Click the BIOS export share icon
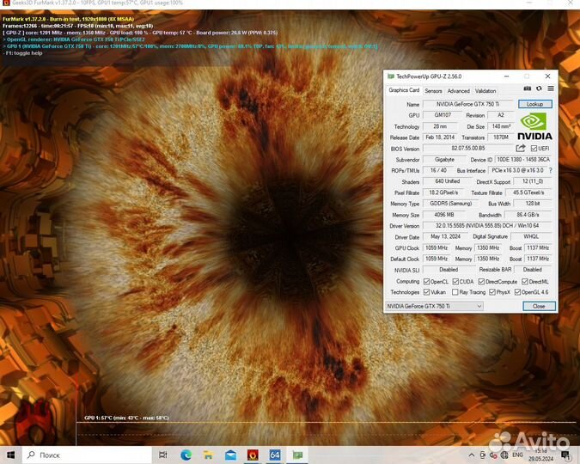The image size is (580, 464). 520,149
